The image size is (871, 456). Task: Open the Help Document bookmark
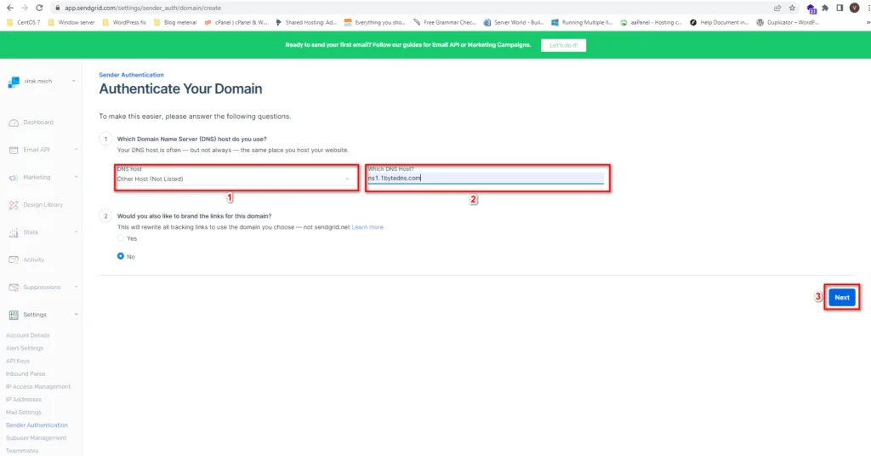point(720,23)
